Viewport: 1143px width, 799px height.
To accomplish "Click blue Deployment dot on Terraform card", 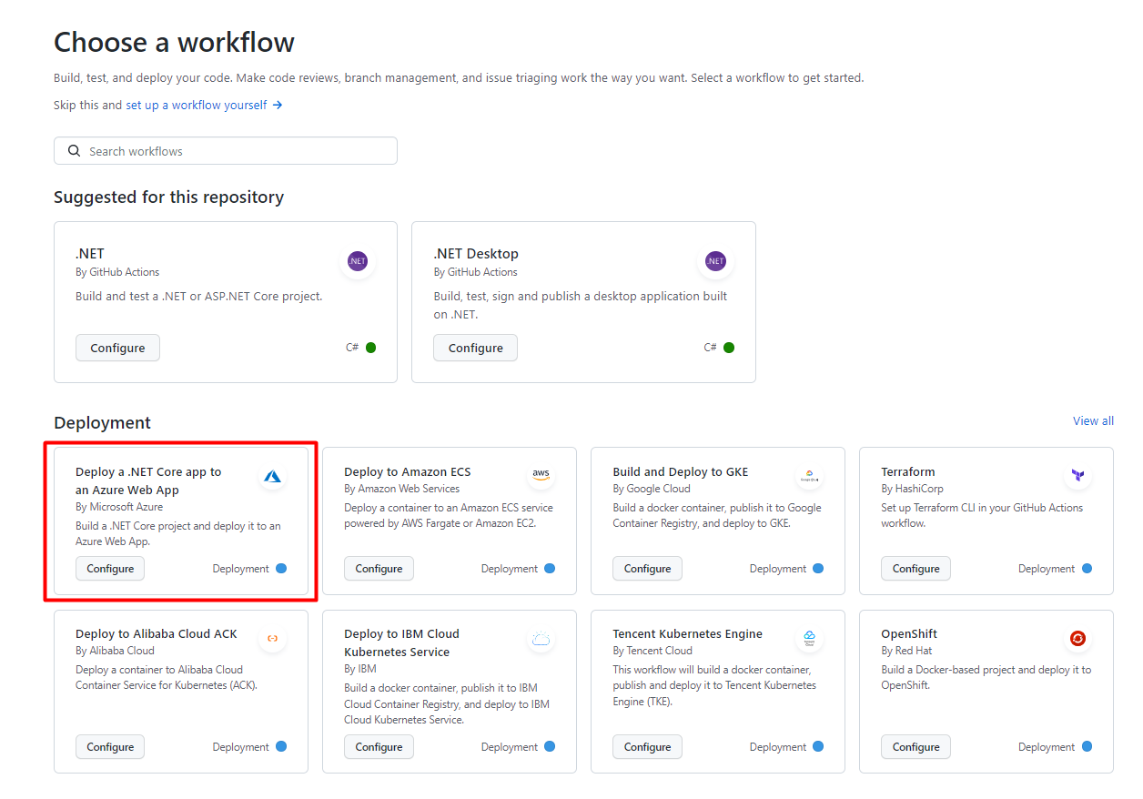I will pos(1087,569).
